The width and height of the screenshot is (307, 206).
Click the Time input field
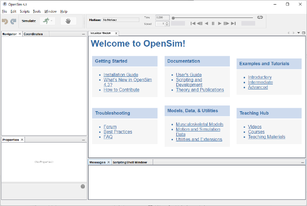pyautogui.click(x=162, y=18)
